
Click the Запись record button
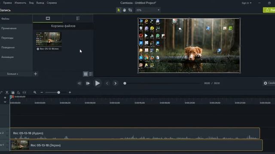click(x=5, y=10)
